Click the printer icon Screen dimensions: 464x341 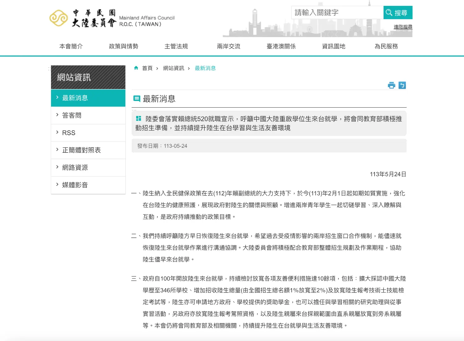[391, 85]
